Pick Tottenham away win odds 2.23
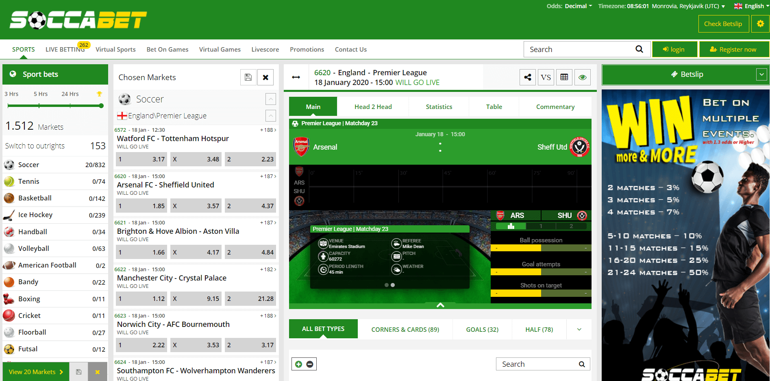Screen dimensions: 770x381 (250, 159)
